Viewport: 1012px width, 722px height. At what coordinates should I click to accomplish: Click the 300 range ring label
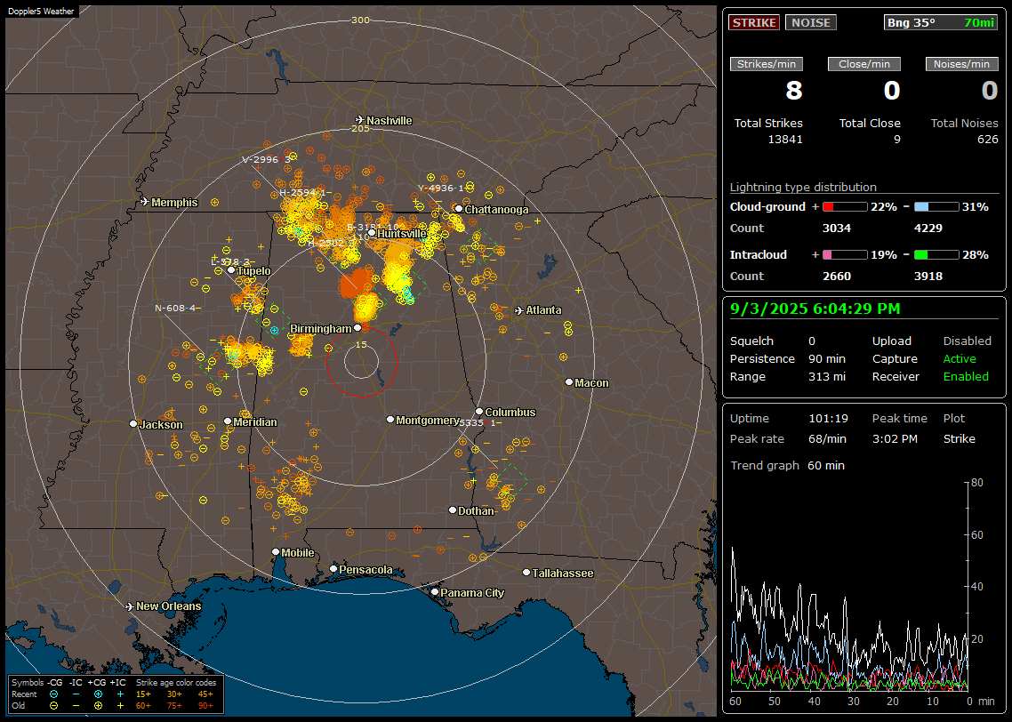[360, 20]
